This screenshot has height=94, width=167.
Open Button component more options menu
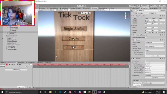click(x=164, y=59)
